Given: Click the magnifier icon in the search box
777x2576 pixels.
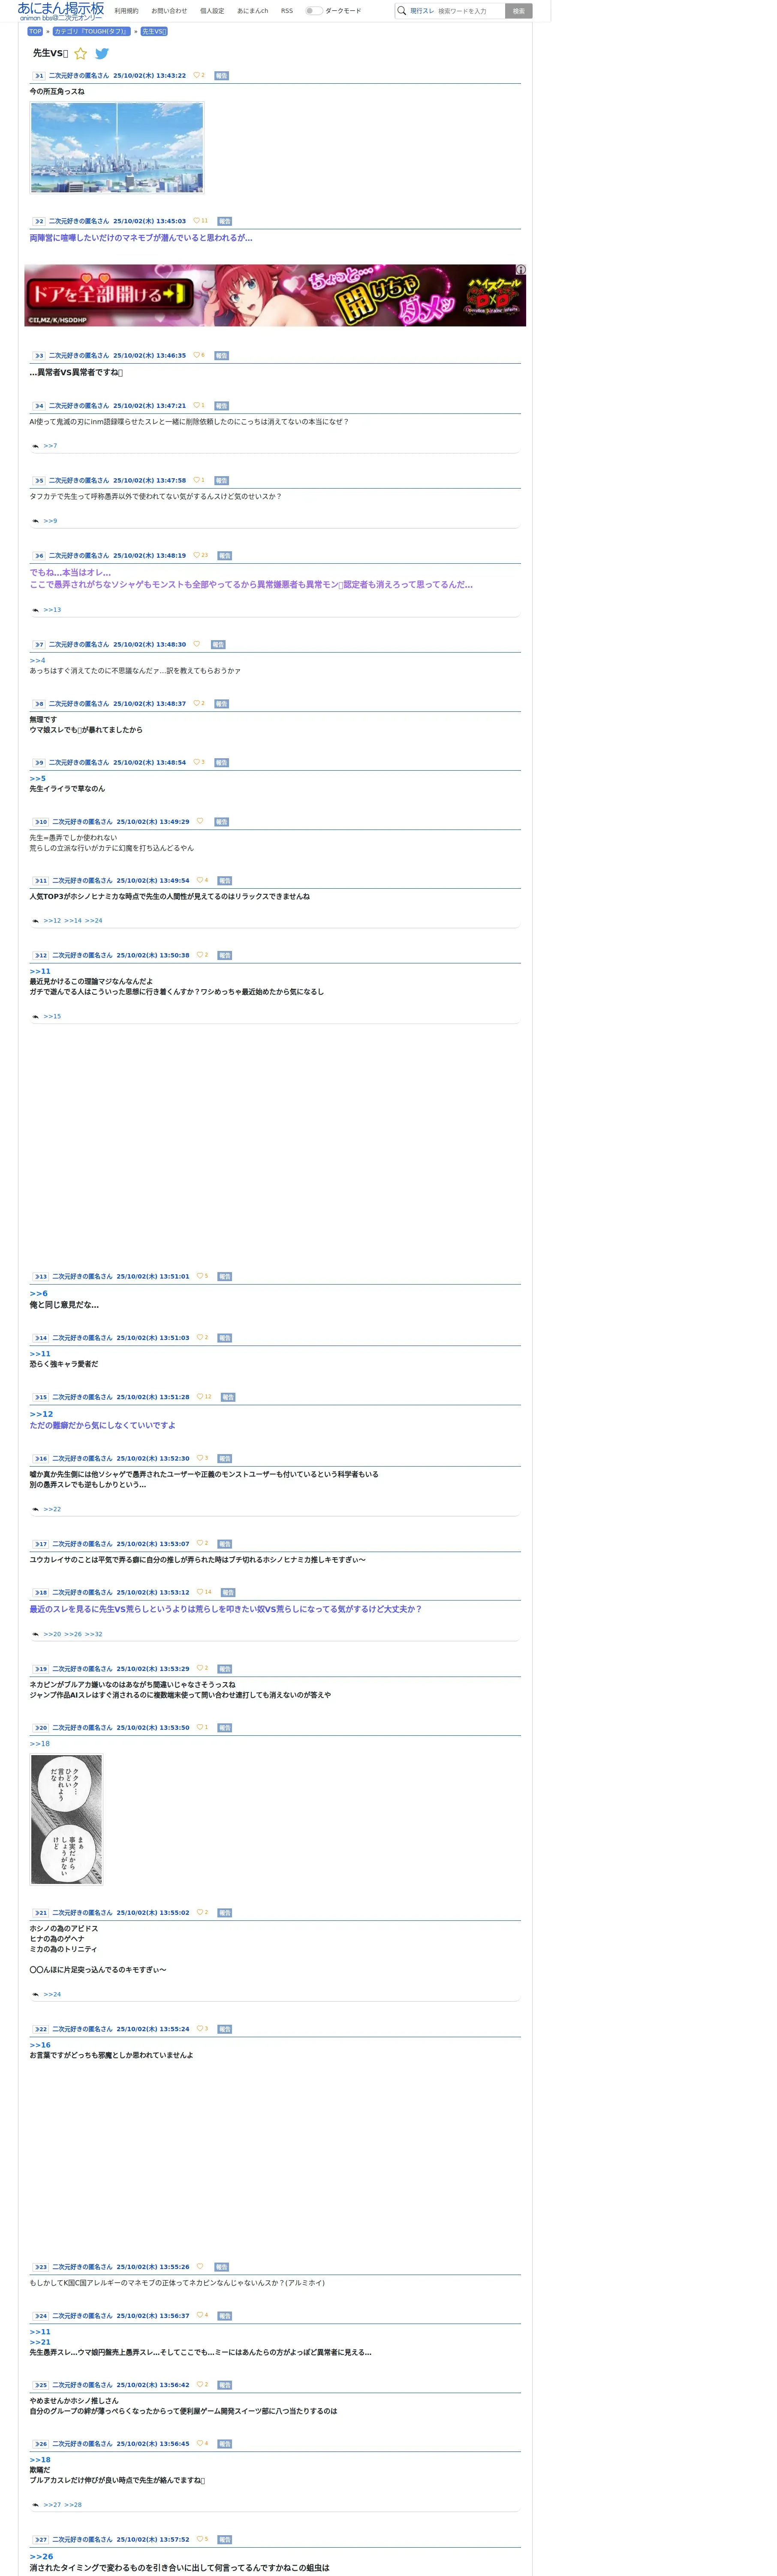Looking at the screenshot, I should [x=401, y=11].
